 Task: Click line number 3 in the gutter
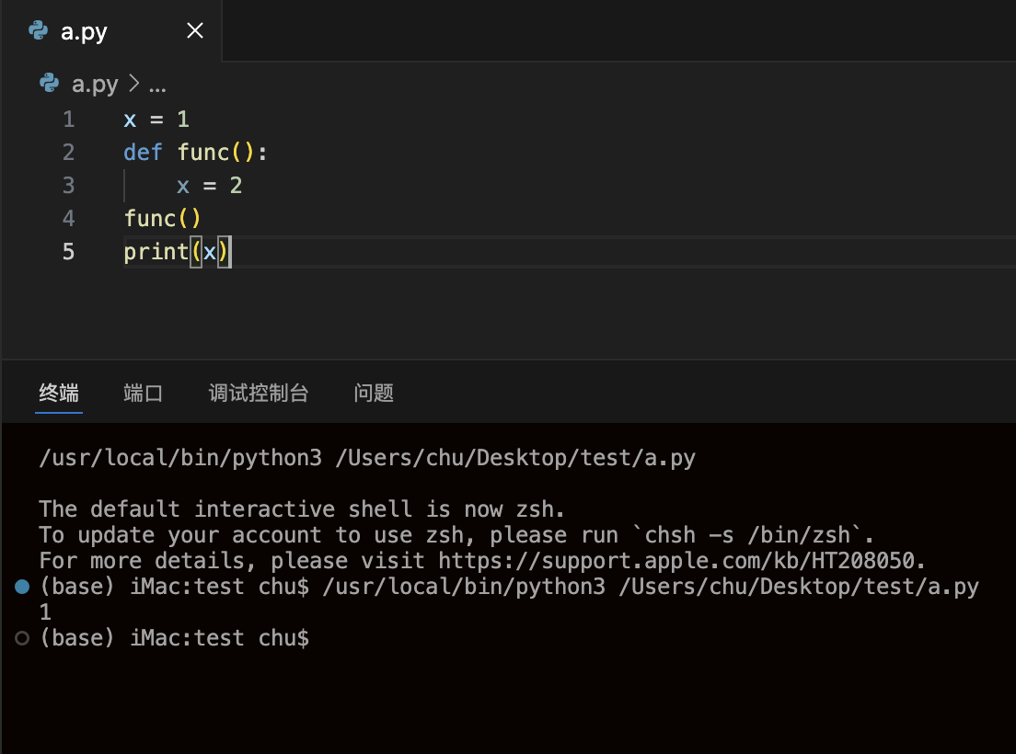(69, 186)
